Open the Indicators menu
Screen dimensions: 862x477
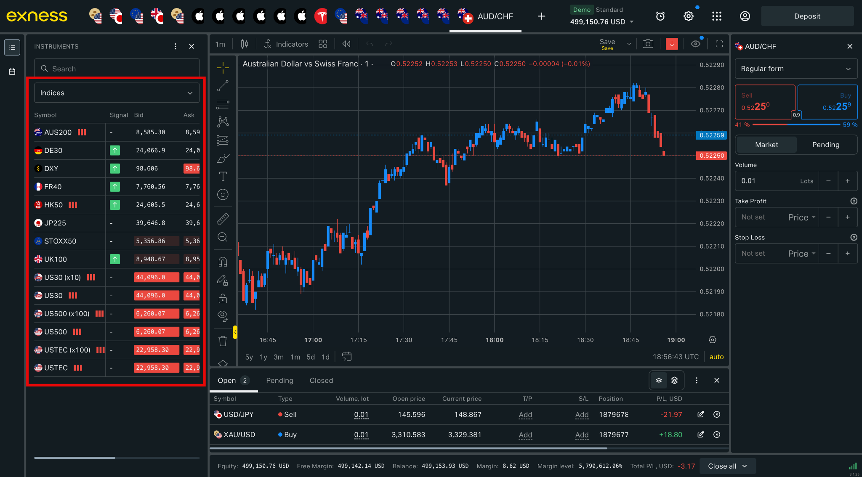pos(286,44)
